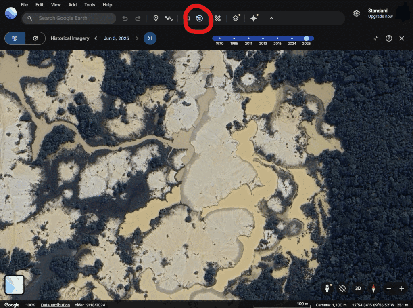Screen dimensions: 413x308
Task: Toggle the 3D view button
Action: [x=358, y=288]
